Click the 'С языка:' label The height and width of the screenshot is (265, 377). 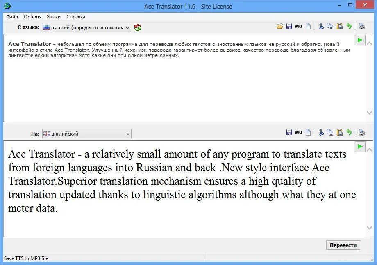pos(28,27)
